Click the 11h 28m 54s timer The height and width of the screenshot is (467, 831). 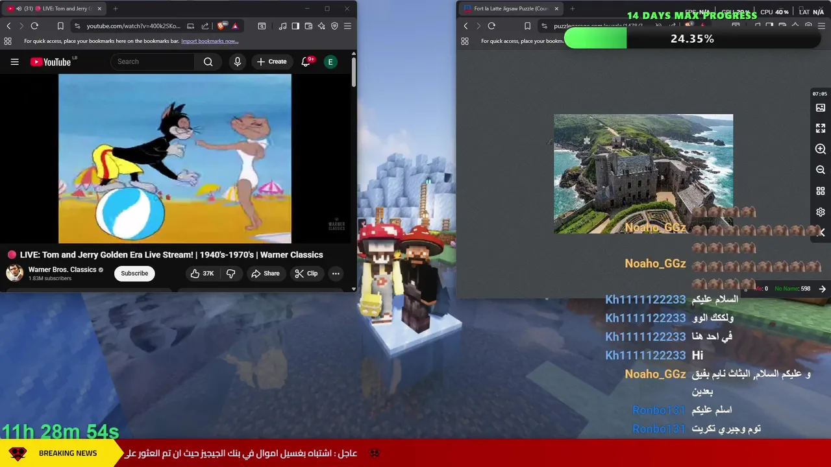(x=60, y=431)
